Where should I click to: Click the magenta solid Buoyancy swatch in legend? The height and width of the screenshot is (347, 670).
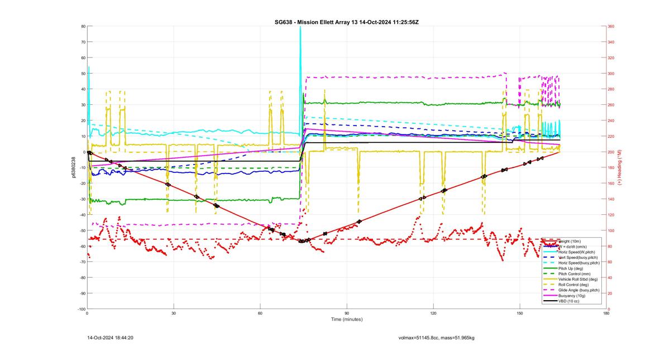click(550, 295)
